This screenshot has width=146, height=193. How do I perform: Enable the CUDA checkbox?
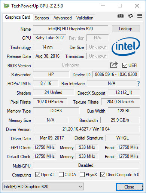[61, 175]
